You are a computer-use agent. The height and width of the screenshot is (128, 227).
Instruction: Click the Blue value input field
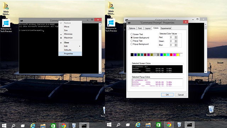[x=172, y=45]
